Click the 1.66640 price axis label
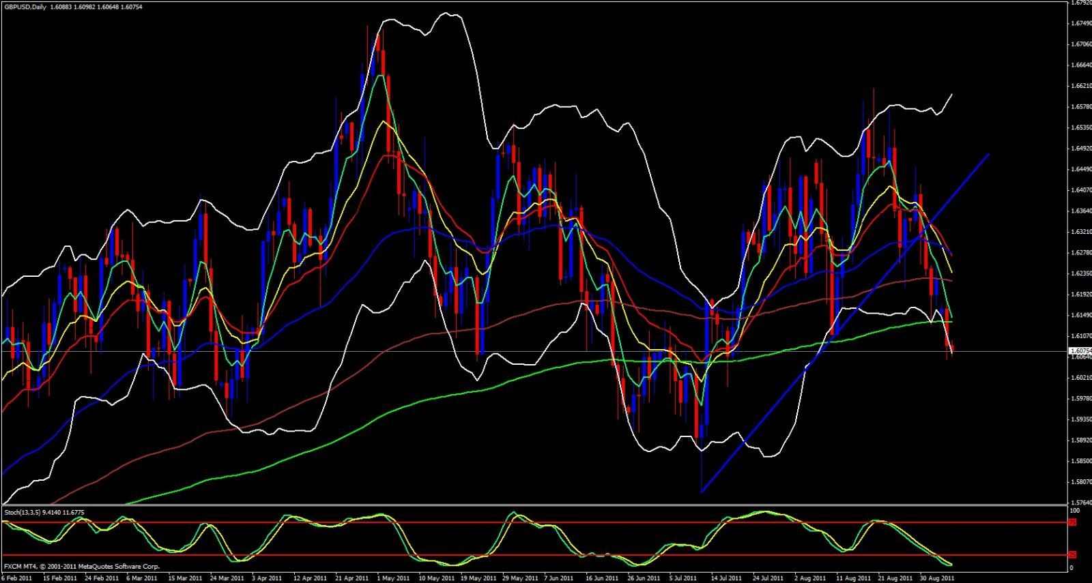 (x=1080, y=65)
